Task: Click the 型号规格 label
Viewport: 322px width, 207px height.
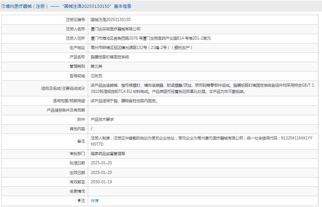Action: (x=77, y=76)
